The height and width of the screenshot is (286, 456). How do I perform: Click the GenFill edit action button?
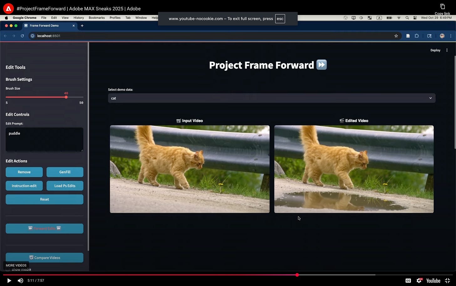tap(65, 172)
